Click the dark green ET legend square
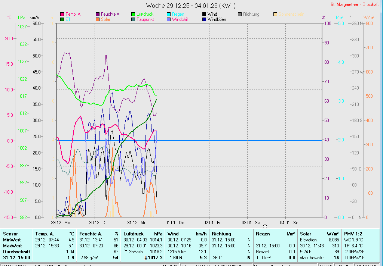383x266 pixels. 62,19
